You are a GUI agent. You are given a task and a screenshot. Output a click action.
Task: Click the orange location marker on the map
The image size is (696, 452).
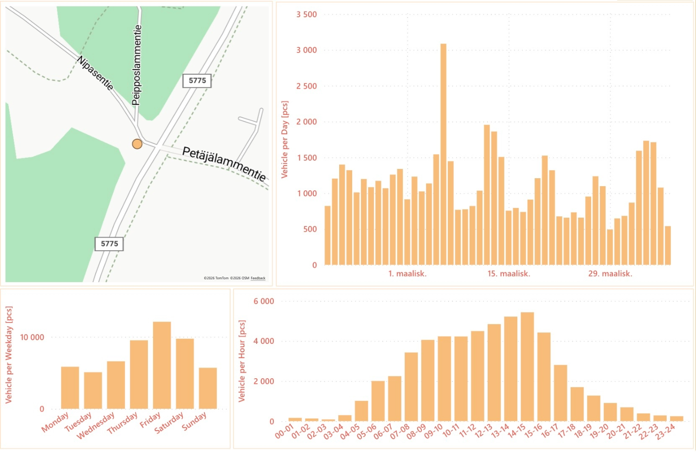click(x=137, y=144)
